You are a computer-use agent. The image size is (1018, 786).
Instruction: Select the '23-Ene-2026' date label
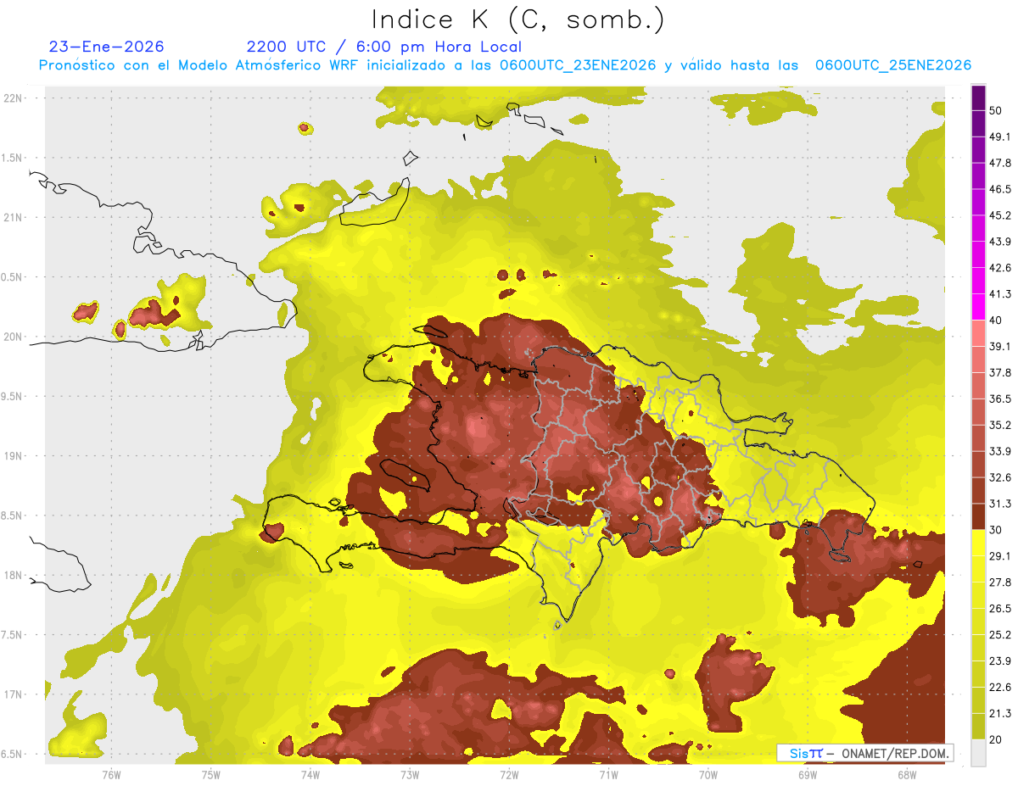click(x=106, y=47)
